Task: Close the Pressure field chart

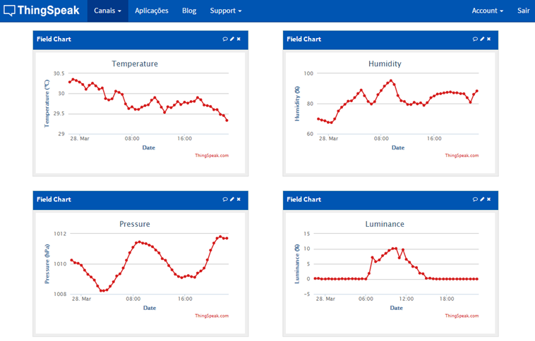Action: [x=239, y=199]
